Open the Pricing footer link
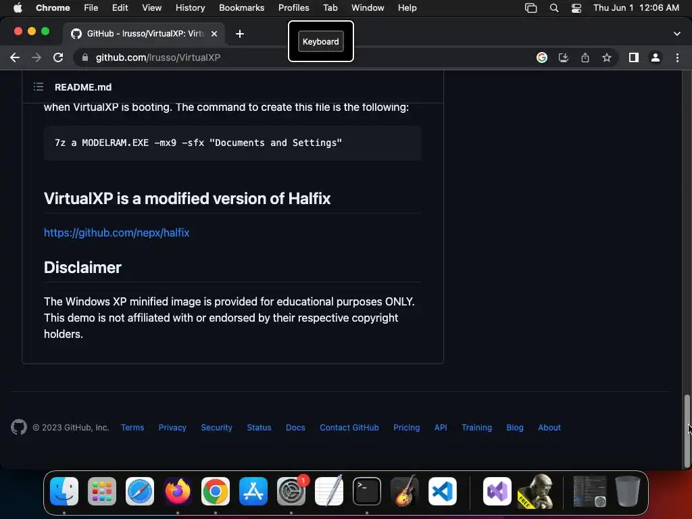Image resolution: width=692 pixels, height=519 pixels. (x=406, y=427)
